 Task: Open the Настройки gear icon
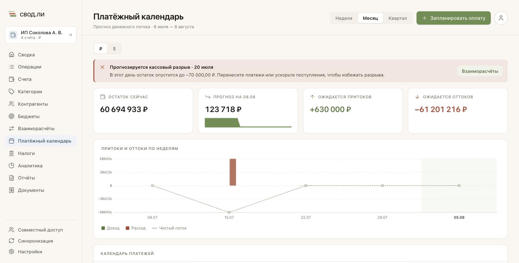click(11, 252)
